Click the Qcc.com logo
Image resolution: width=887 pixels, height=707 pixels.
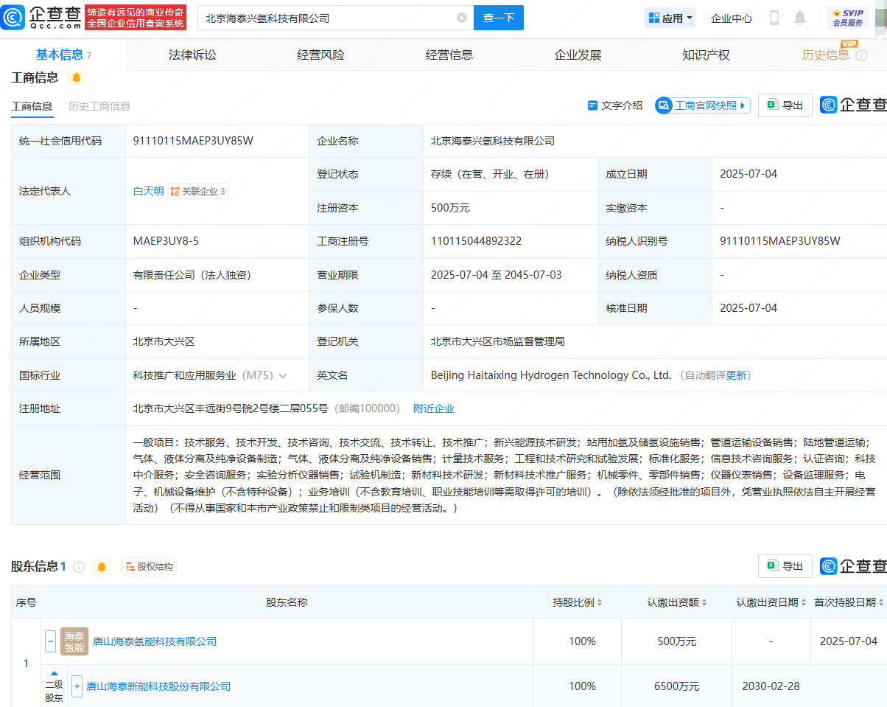[41, 17]
